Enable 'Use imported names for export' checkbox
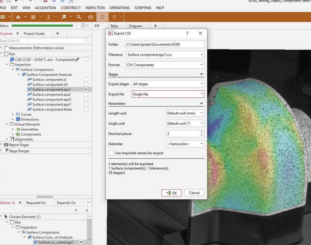This screenshot has width=311, height=245. point(111,153)
